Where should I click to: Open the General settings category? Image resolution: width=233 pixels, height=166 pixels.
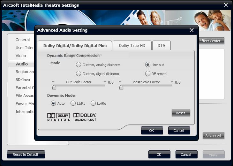point(23,40)
